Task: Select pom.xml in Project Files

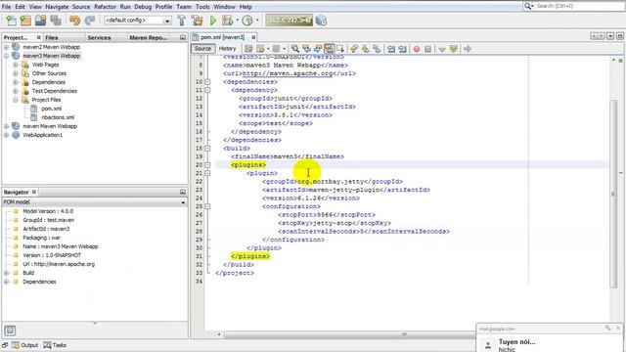Action: pos(52,109)
